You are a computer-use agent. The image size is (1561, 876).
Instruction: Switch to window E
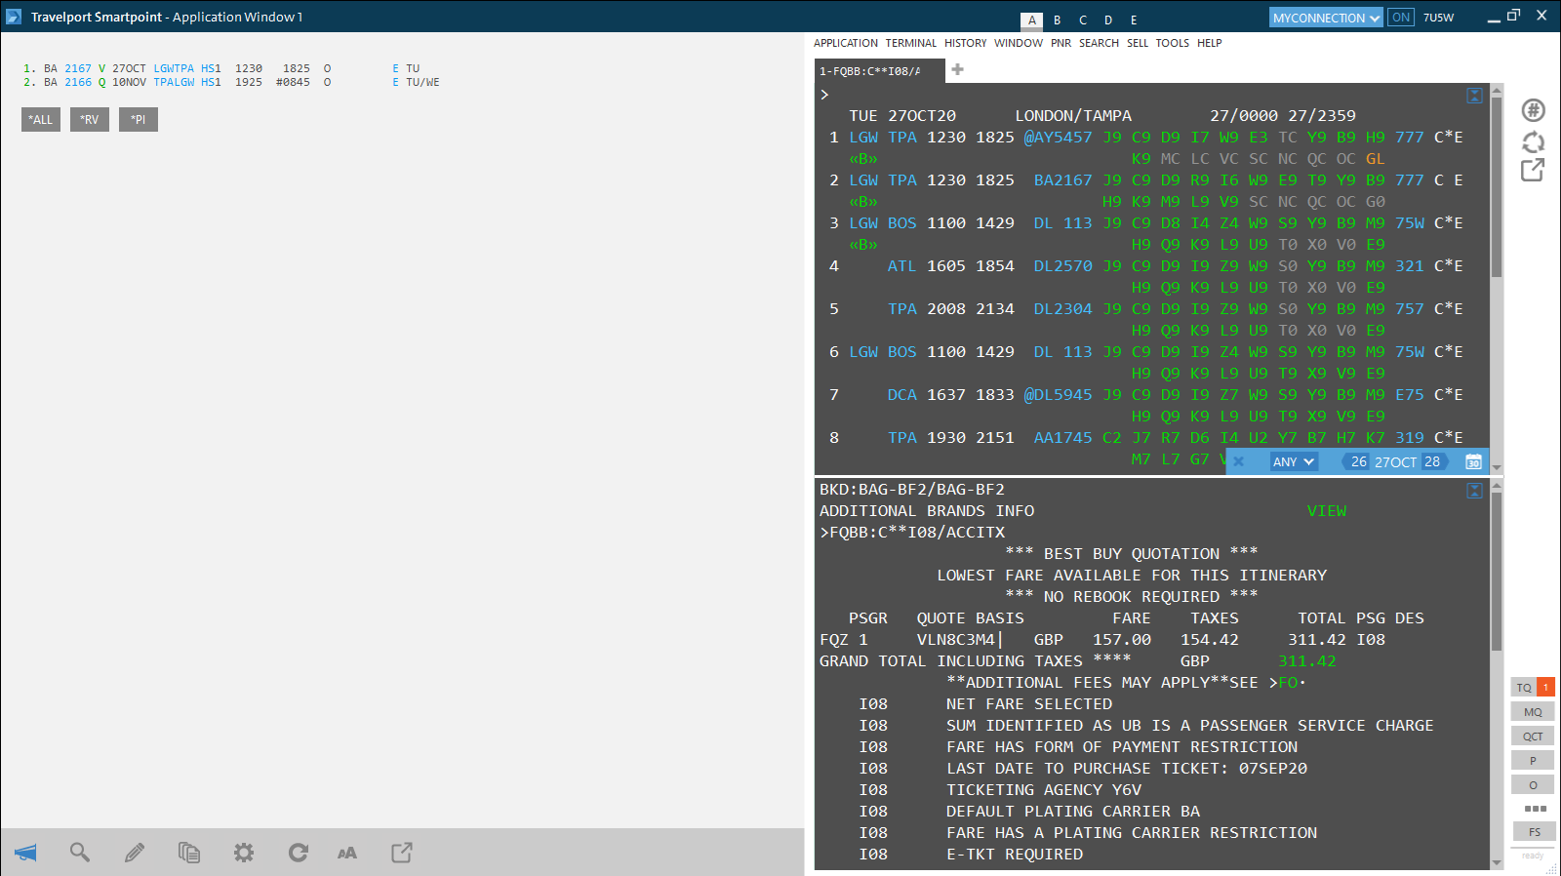click(x=1134, y=20)
